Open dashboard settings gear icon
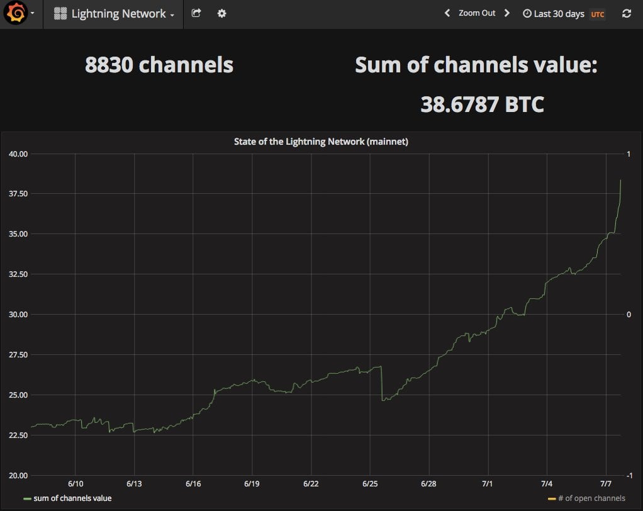The width and height of the screenshot is (643, 511). (222, 14)
